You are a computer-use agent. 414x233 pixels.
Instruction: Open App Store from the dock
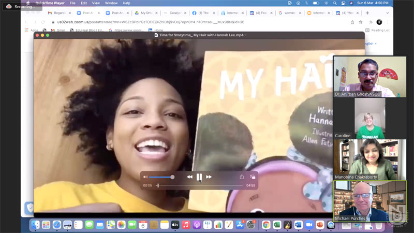[240, 225]
